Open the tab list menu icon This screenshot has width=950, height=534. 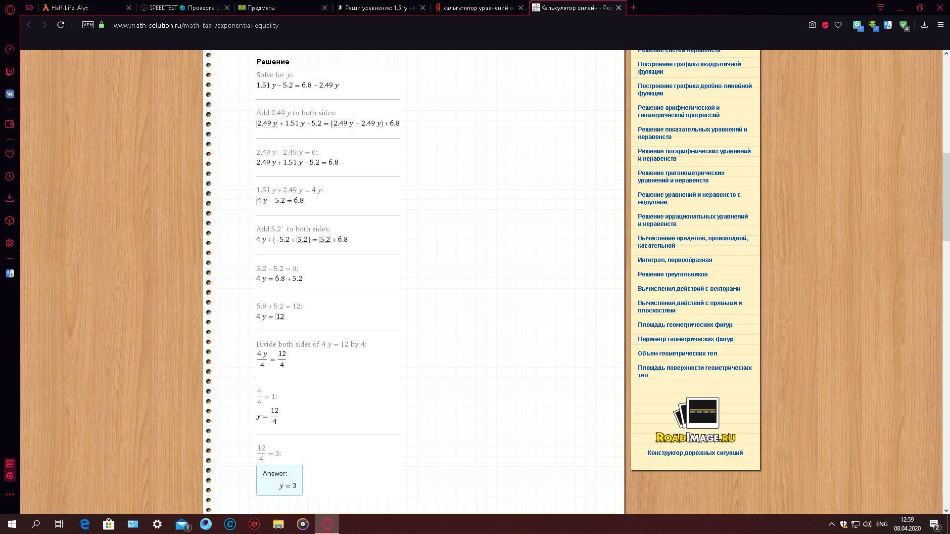coord(880,7)
